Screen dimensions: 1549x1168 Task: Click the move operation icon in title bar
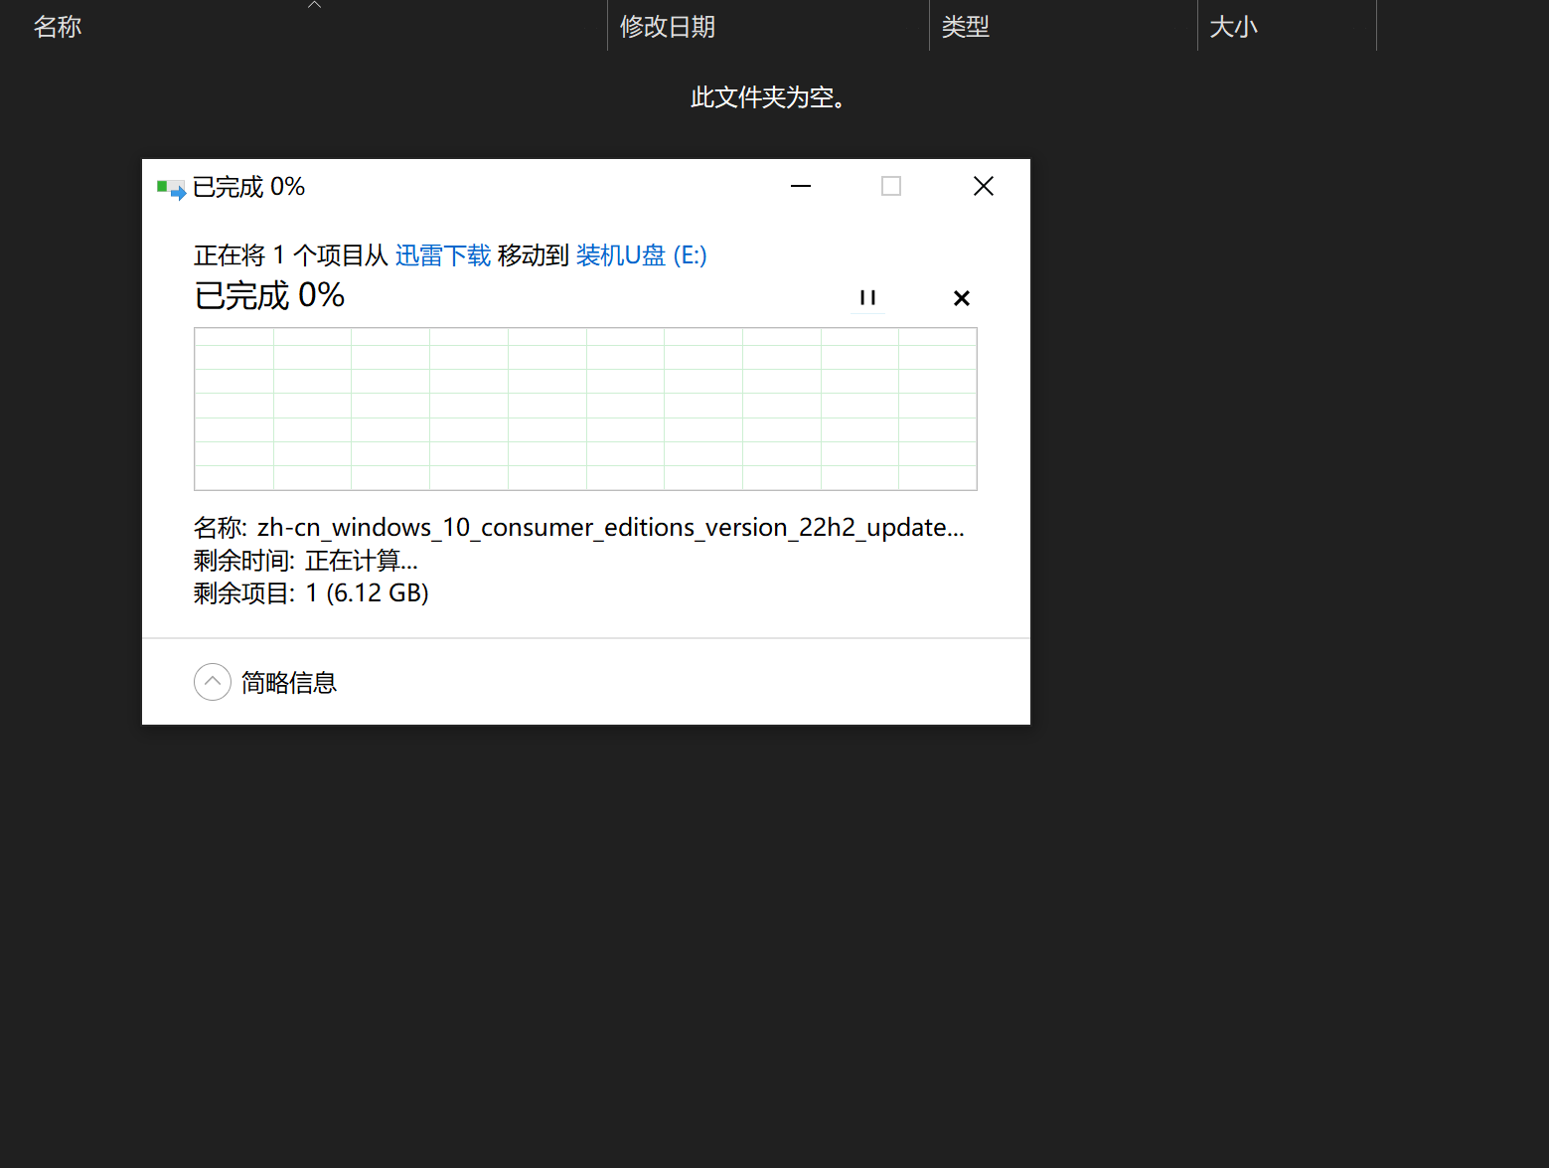171,188
